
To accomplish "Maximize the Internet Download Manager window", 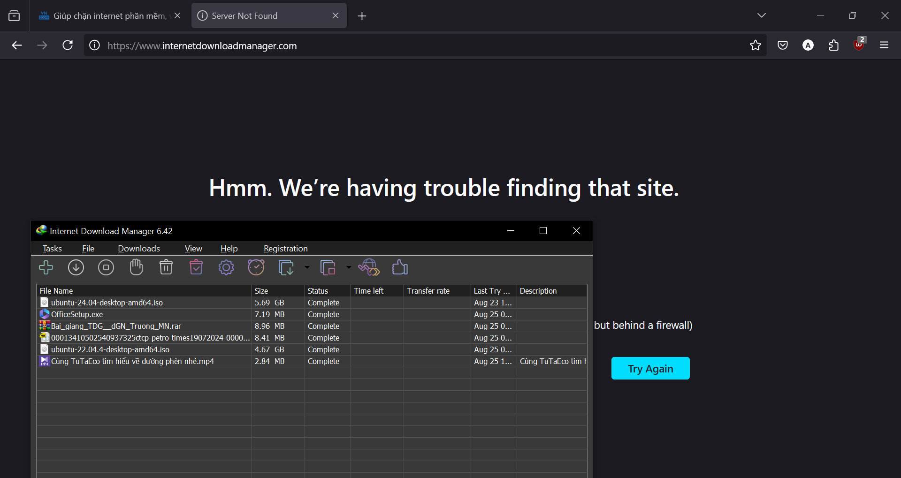I will 543,230.
